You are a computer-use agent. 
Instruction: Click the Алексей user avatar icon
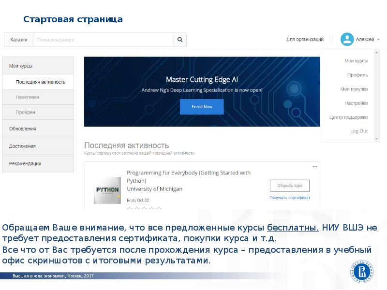(x=347, y=40)
